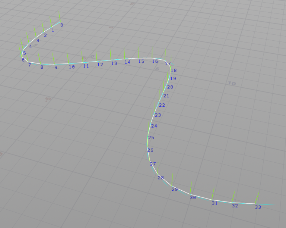The width and height of the screenshot is (286, 228).
Task: Click curve point 15
Action: 139,58
